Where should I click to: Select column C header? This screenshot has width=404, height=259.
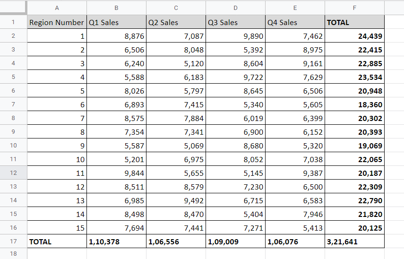point(176,8)
